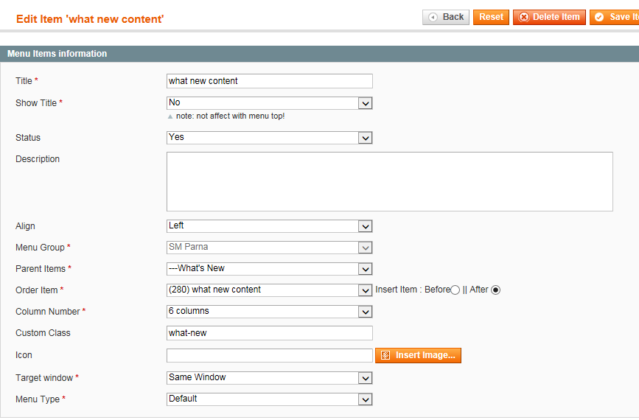Click into the Description text area
This screenshot has width=639, height=420.
(x=390, y=182)
